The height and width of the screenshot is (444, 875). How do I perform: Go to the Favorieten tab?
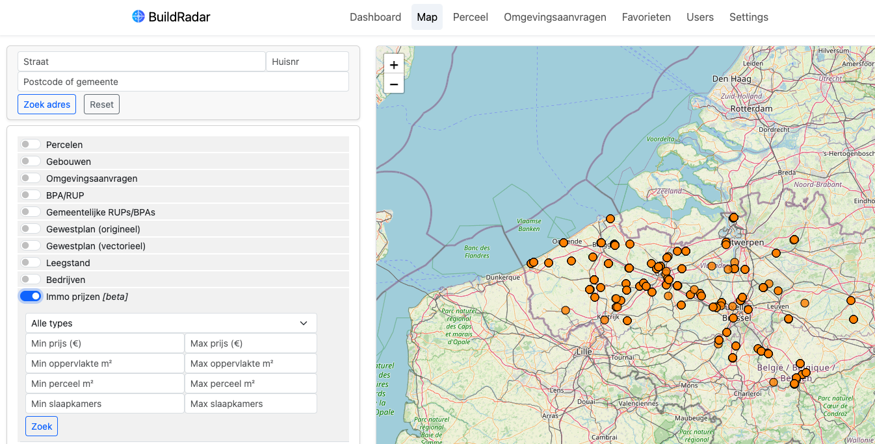[646, 18]
